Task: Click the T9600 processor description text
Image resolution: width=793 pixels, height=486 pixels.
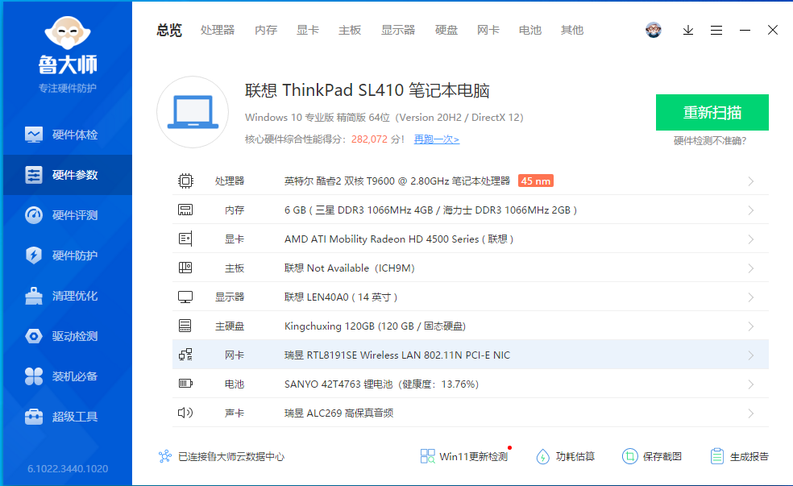Action: [397, 181]
